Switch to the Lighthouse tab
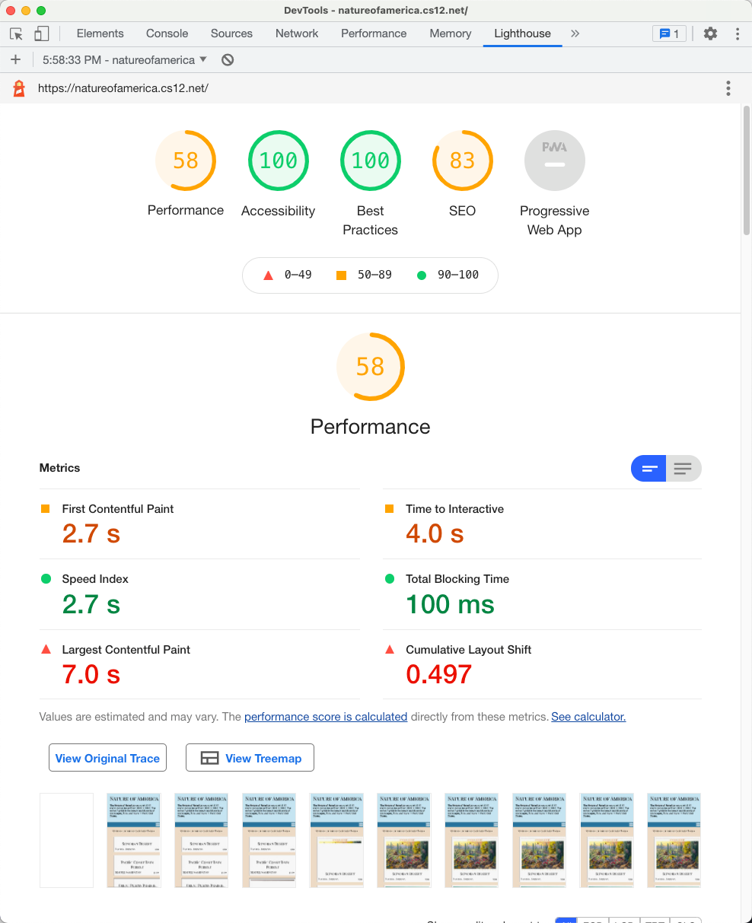Screen dimensions: 752x923 coord(522,33)
